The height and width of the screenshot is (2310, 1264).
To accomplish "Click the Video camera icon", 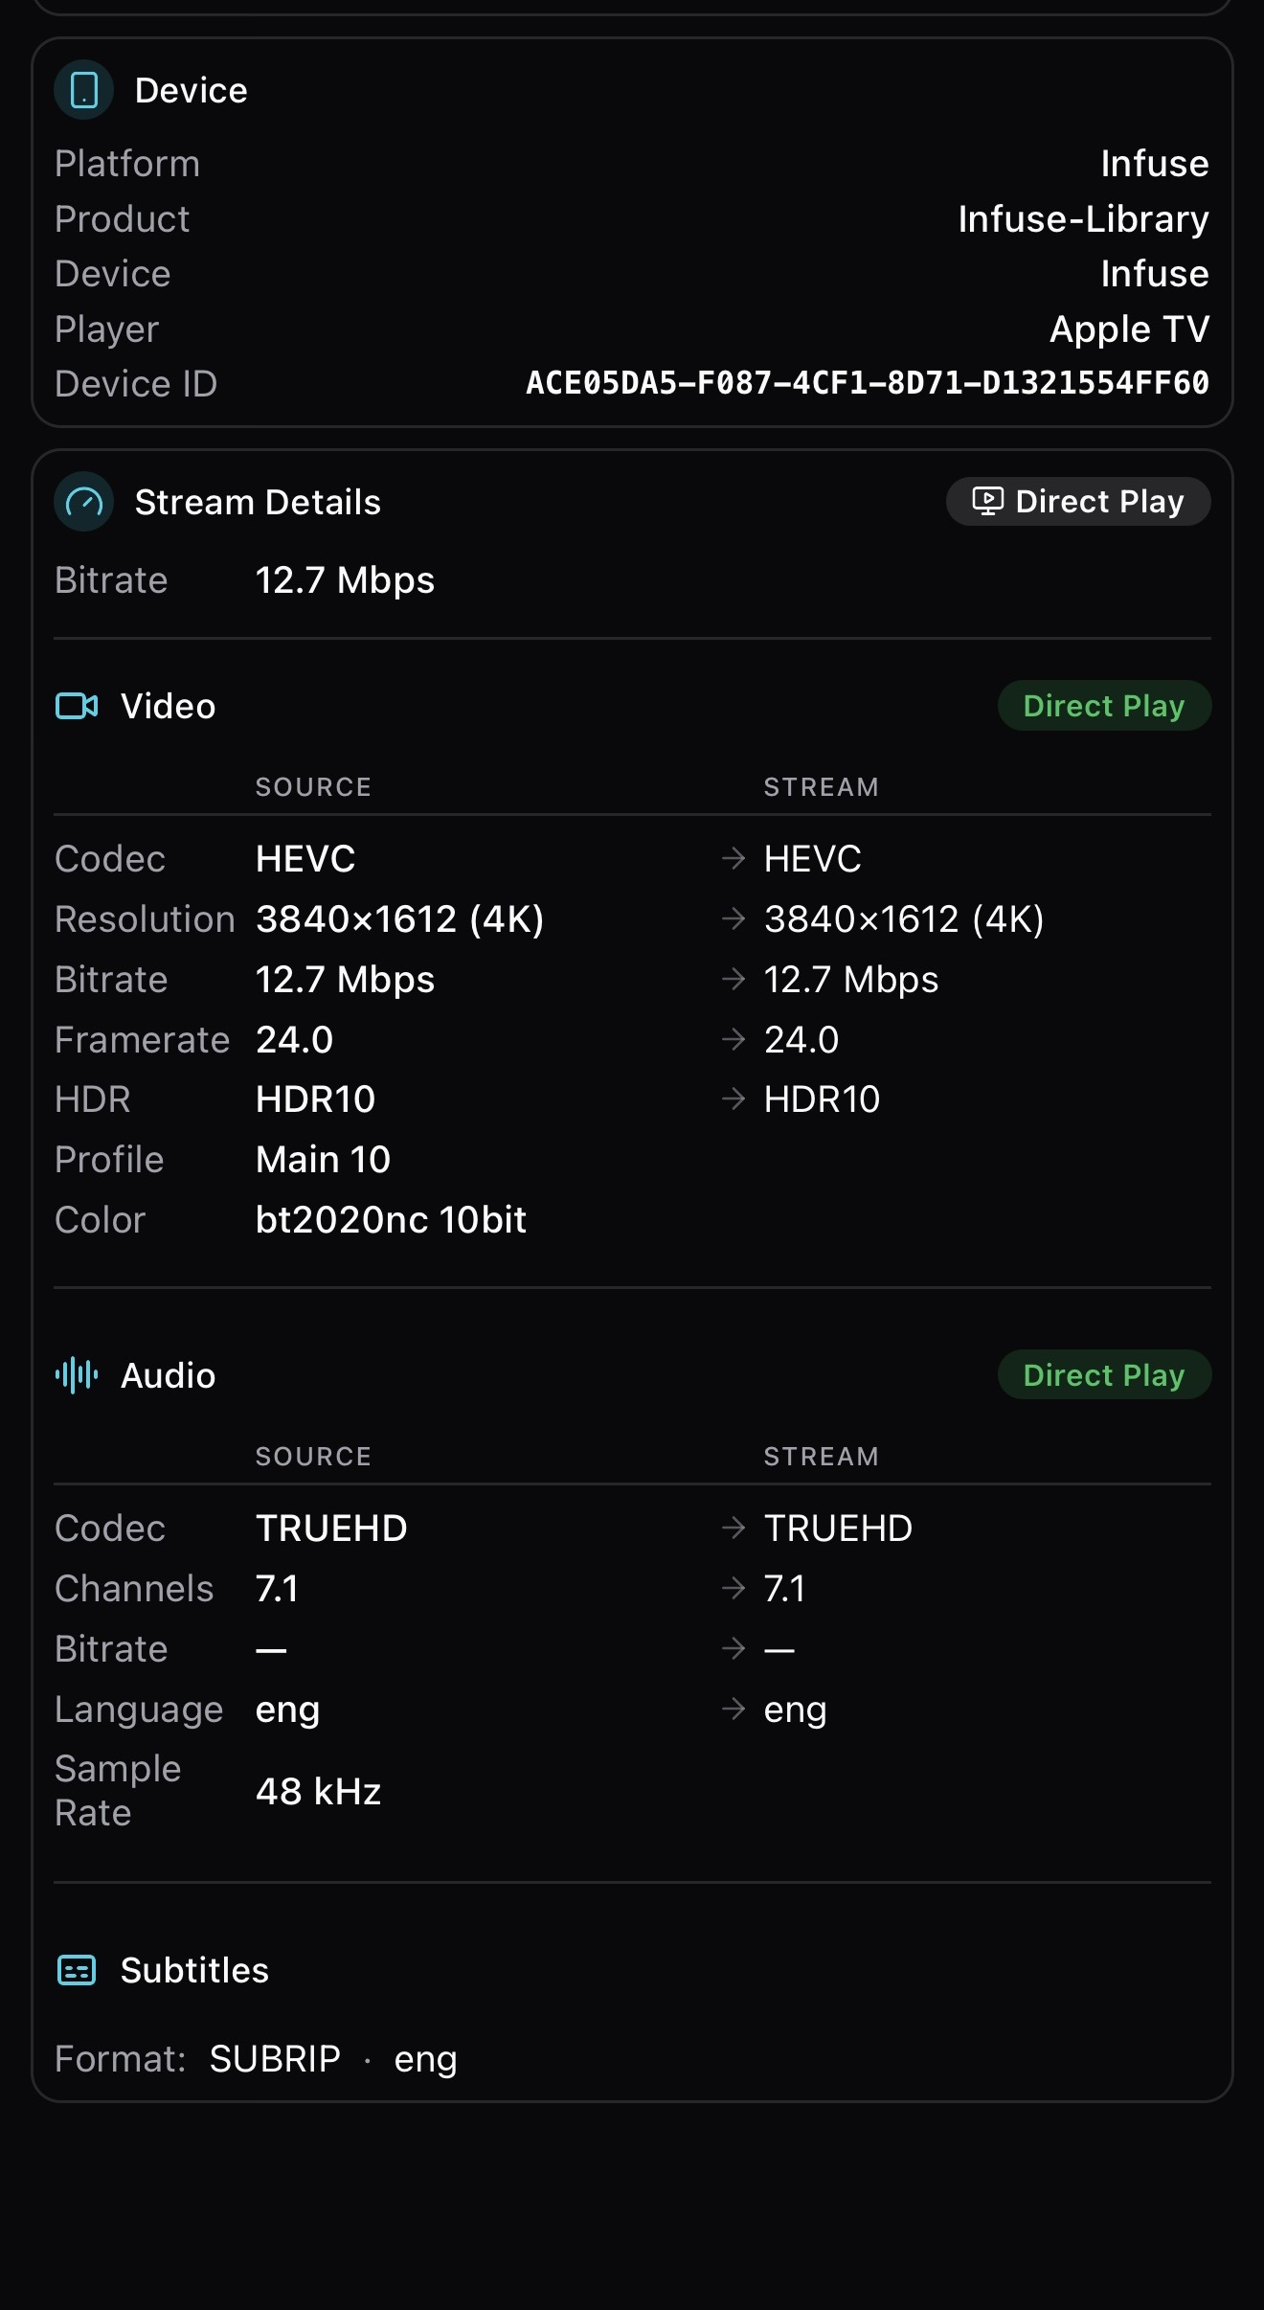I will tap(77, 706).
